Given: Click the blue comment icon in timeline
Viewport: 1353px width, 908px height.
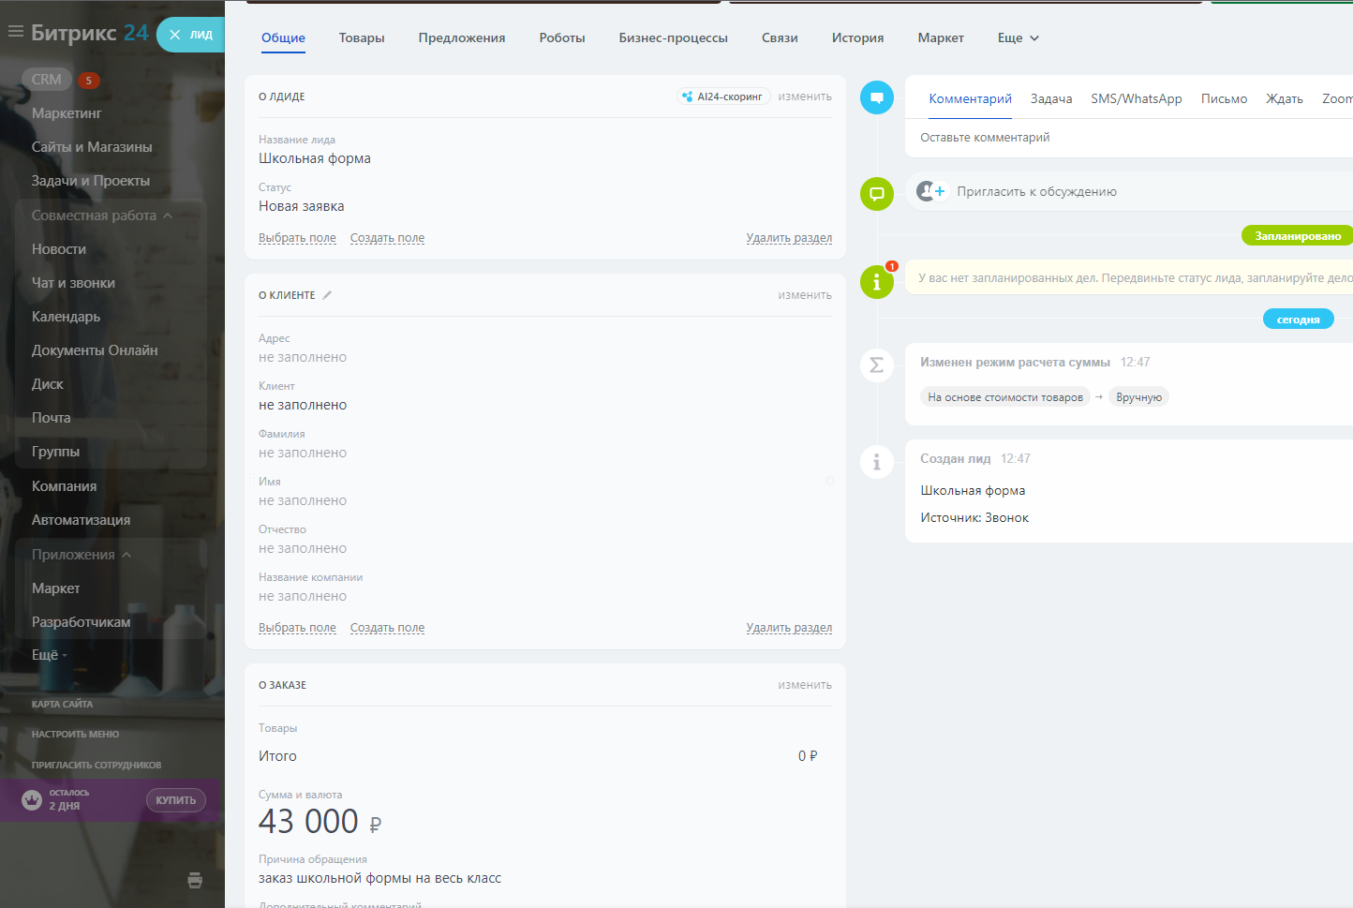Looking at the screenshot, I should tap(877, 97).
